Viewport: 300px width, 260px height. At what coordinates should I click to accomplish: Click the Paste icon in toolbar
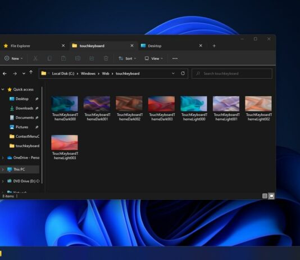(x=63, y=59)
